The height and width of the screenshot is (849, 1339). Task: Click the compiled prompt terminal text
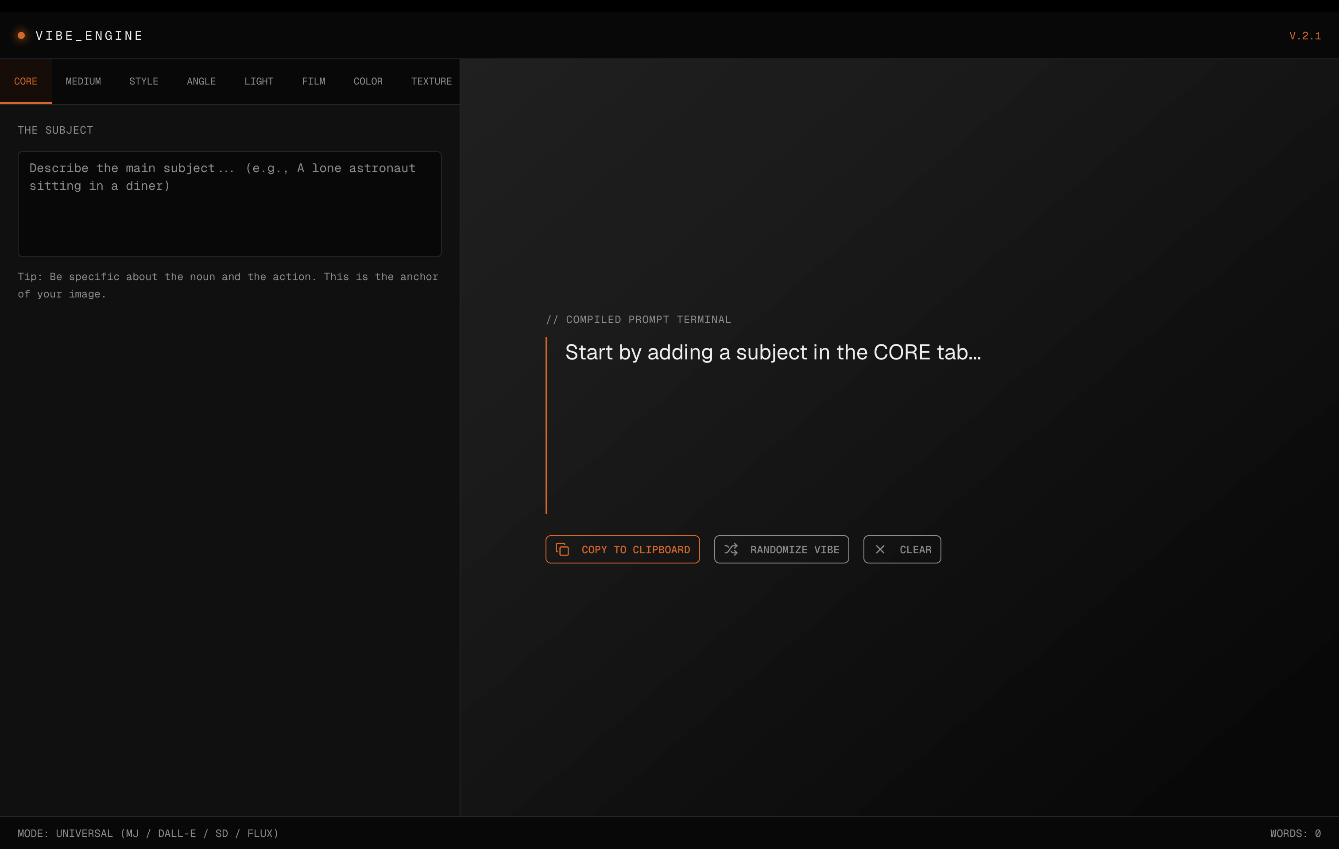(772, 352)
